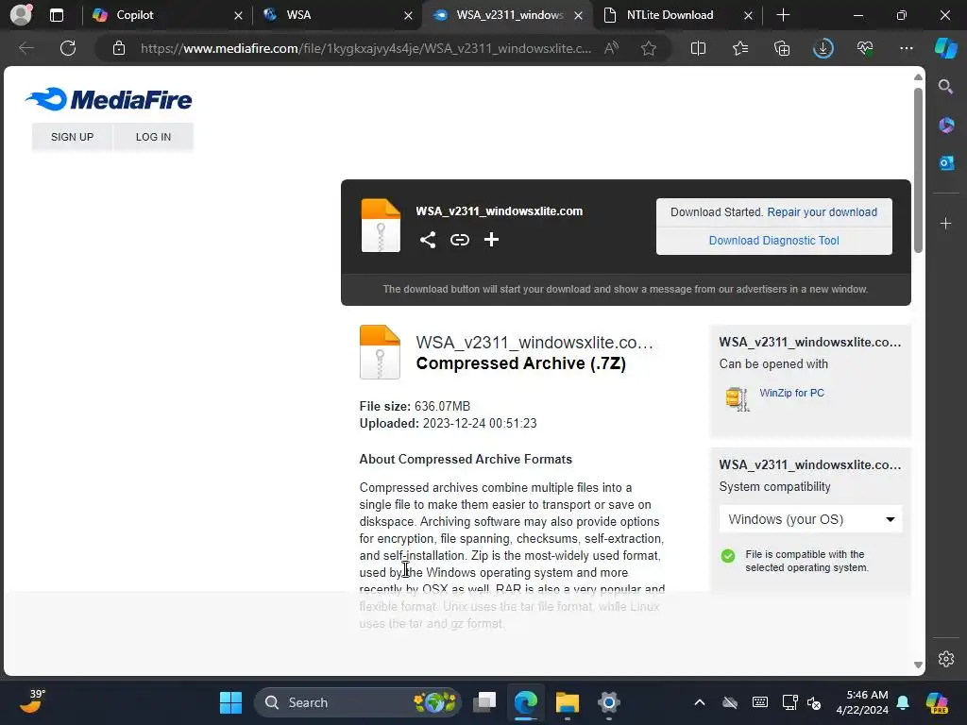Open the notifications bell
The width and height of the screenshot is (967, 725).
(x=903, y=702)
